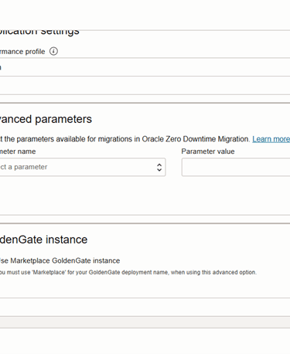The image size is (290, 354).
Task: Focus the Parameter value text box
Action: tap(236, 167)
